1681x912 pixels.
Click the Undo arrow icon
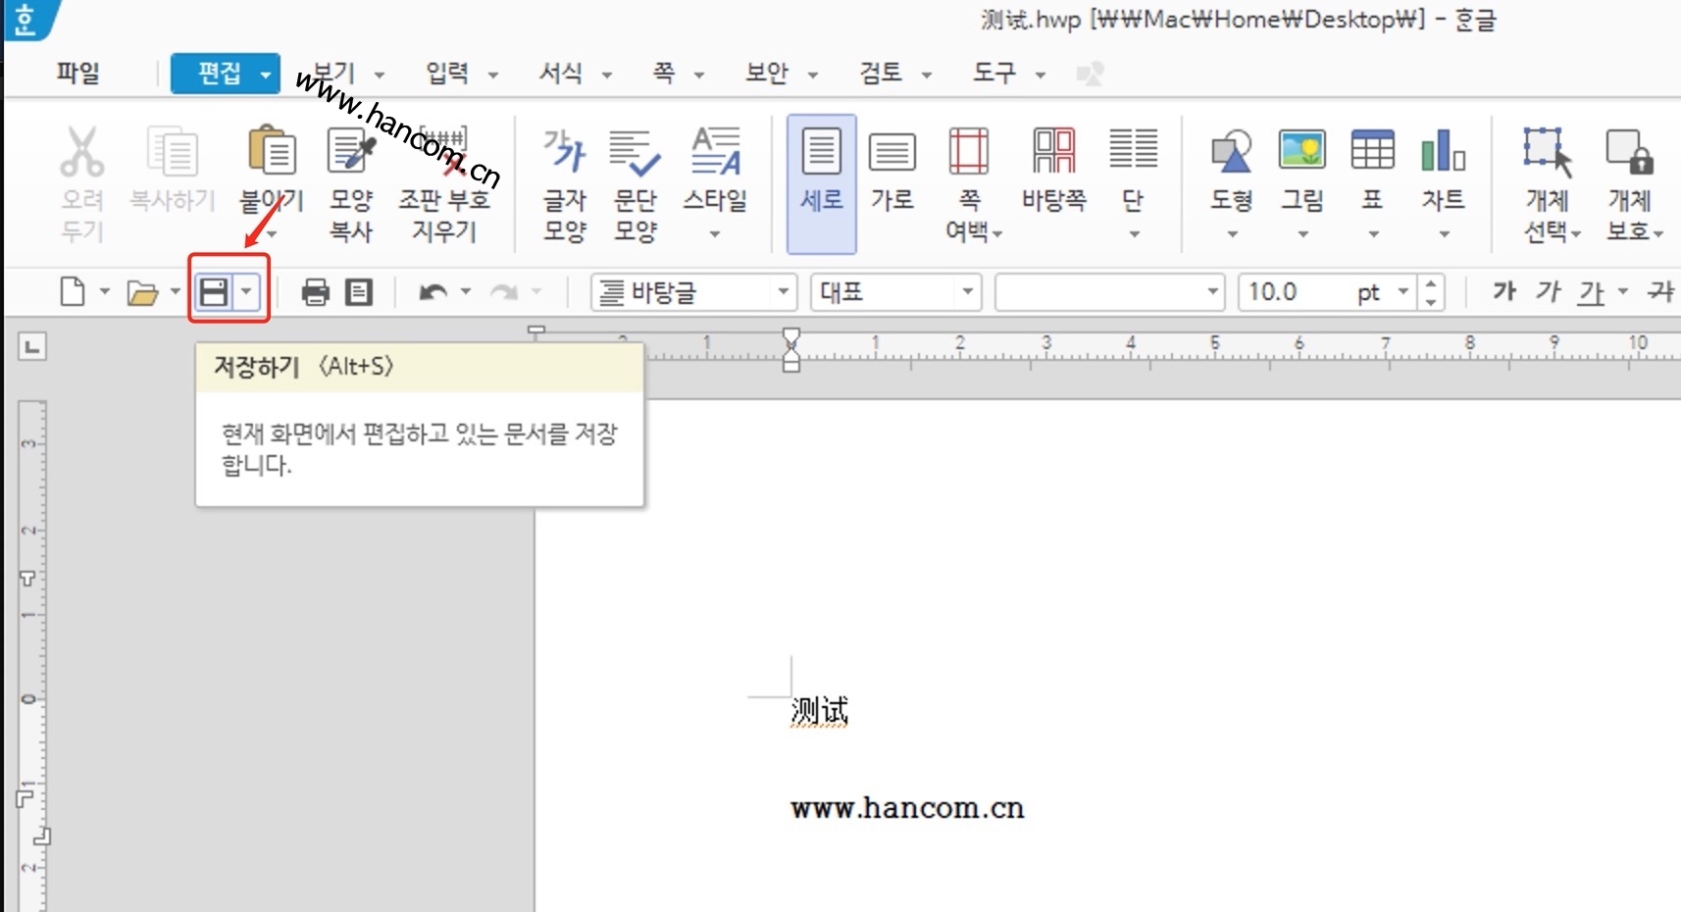[x=433, y=292]
